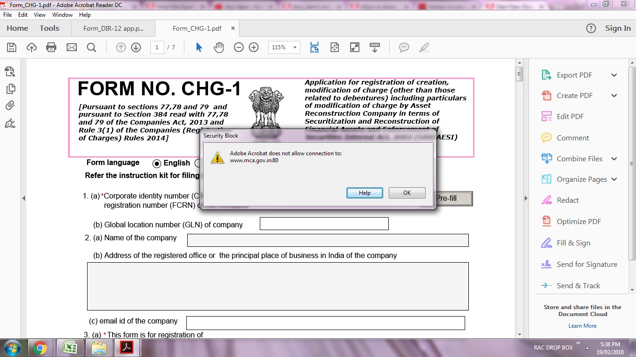Image resolution: width=636 pixels, height=357 pixels.
Task: Click the Zoom out minus icon
Action: 239,47
